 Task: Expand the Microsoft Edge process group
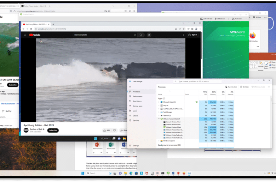click(159, 102)
